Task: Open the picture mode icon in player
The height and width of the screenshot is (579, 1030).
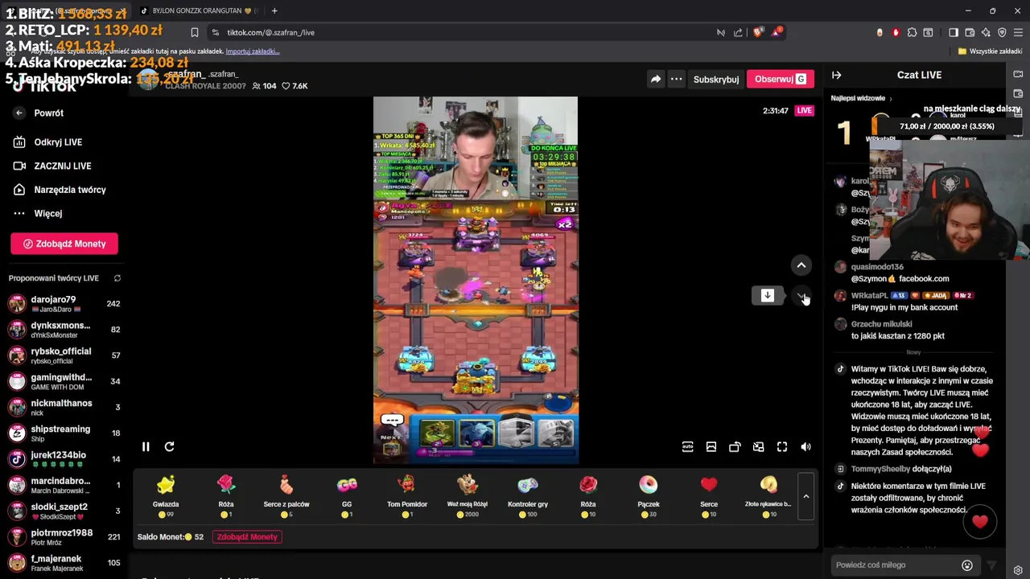Action: [x=711, y=447]
